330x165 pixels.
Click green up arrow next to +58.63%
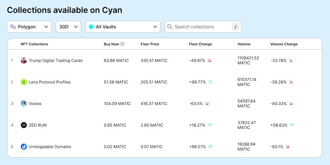pos(291,125)
